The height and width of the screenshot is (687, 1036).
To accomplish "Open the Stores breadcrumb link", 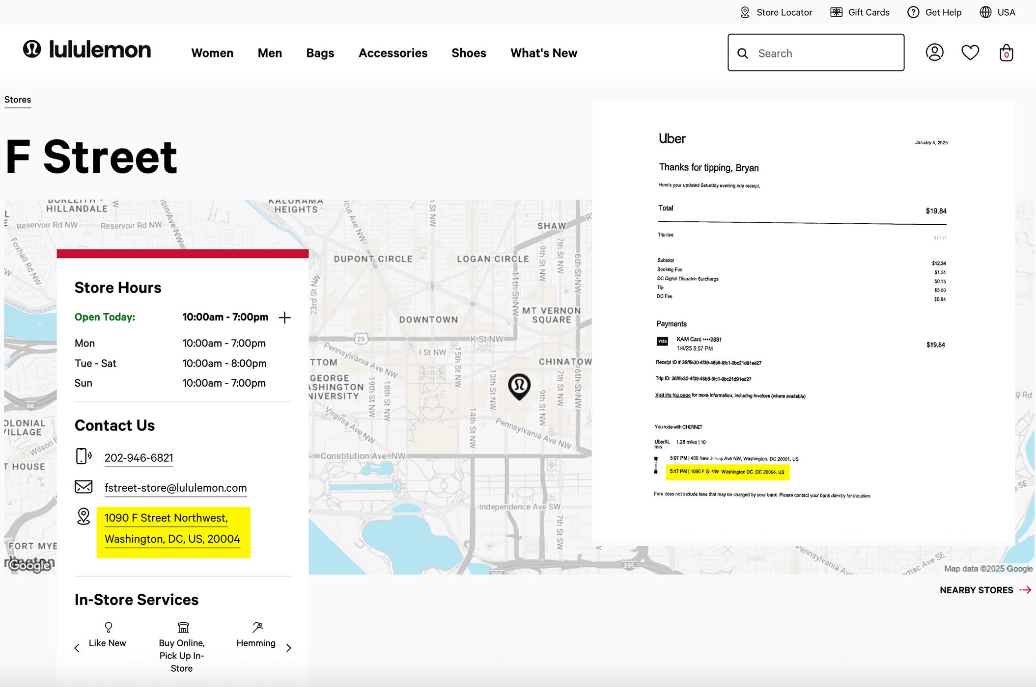I will 18,100.
